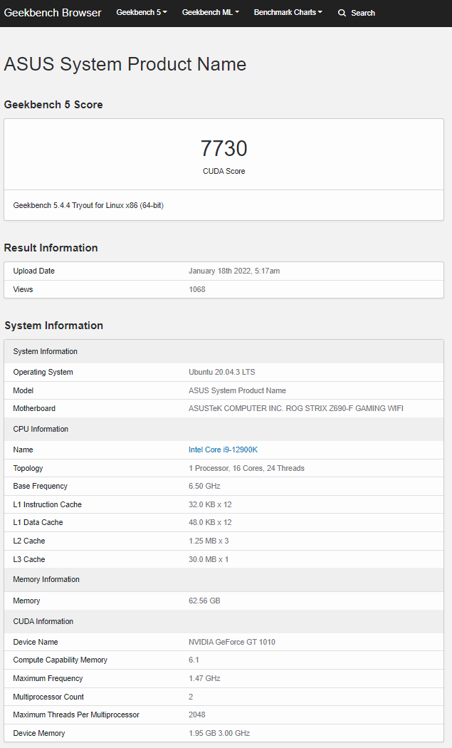Select the Operating System Ubuntu row
Screen dimensions: 452x748
pyautogui.click(x=224, y=372)
